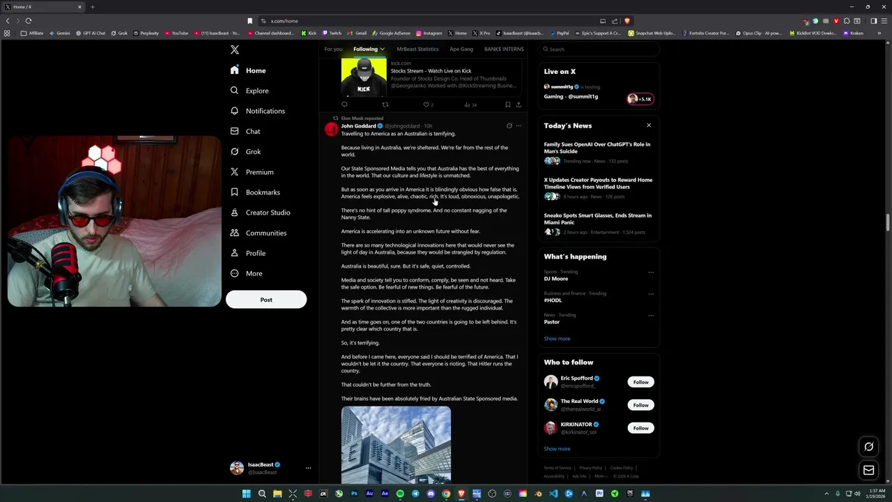The height and width of the screenshot is (502, 892).
Task: Click the Grok icon on John Goddard's post
Action: (x=509, y=126)
